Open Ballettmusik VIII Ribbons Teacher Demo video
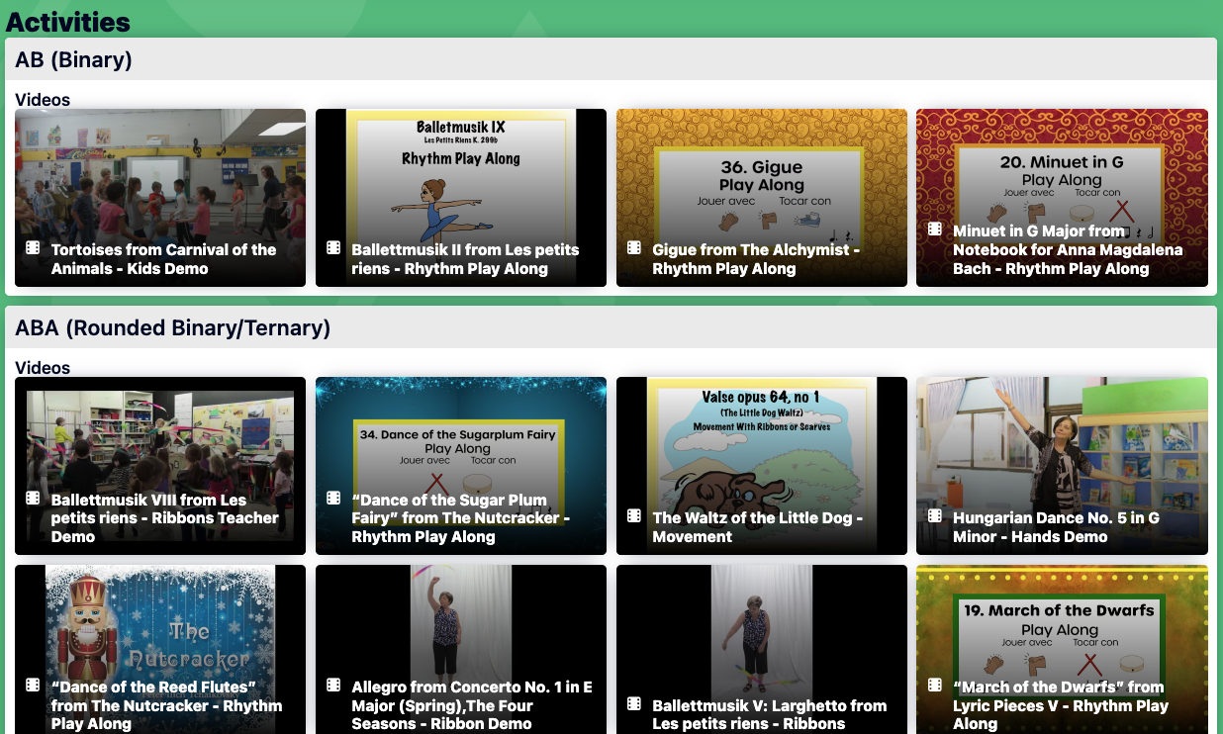The width and height of the screenshot is (1223, 734). 164,518
